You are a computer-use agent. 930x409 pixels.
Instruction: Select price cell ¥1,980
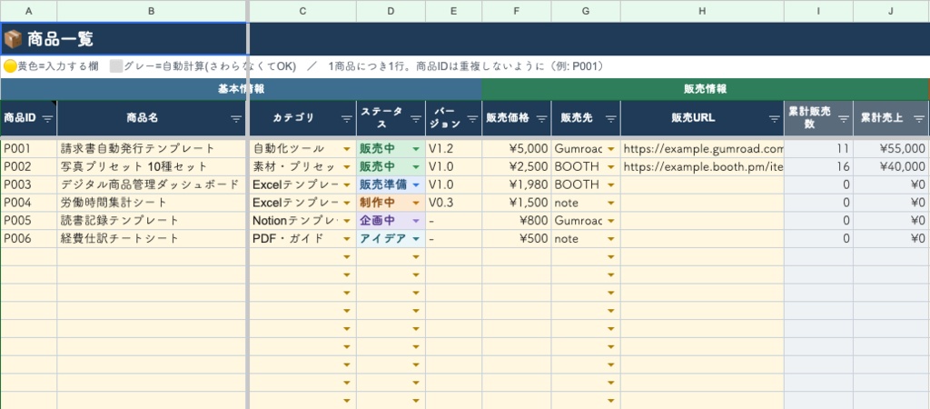tap(517, 185)
